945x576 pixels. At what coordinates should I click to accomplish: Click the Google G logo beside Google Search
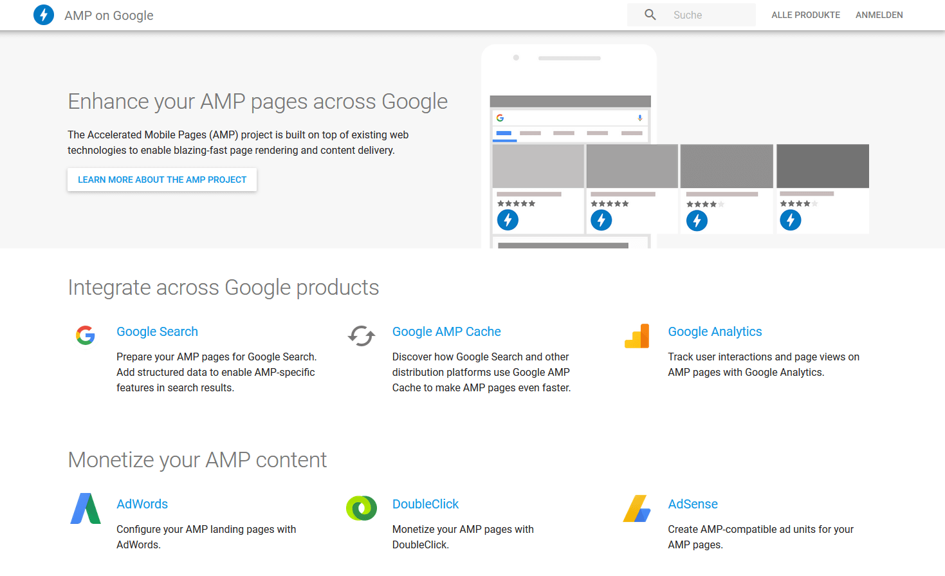click(86, 335)
